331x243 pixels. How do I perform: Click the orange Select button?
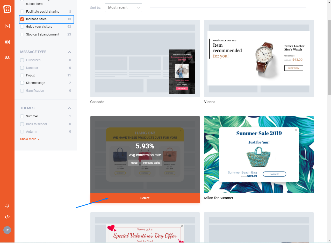(x=145, y=198)
